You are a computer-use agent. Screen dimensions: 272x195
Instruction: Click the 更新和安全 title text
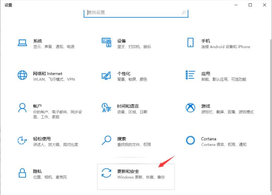coord(128,171)
